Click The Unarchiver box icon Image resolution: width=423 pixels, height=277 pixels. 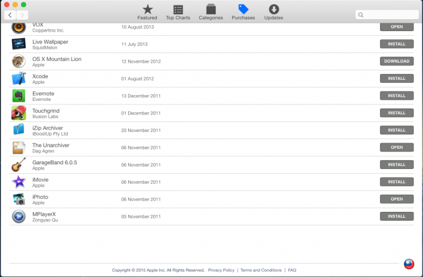[x=19, y=147]
